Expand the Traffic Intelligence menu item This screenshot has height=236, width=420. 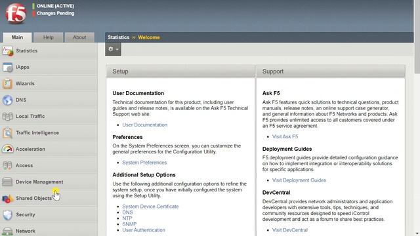point(49,132)
